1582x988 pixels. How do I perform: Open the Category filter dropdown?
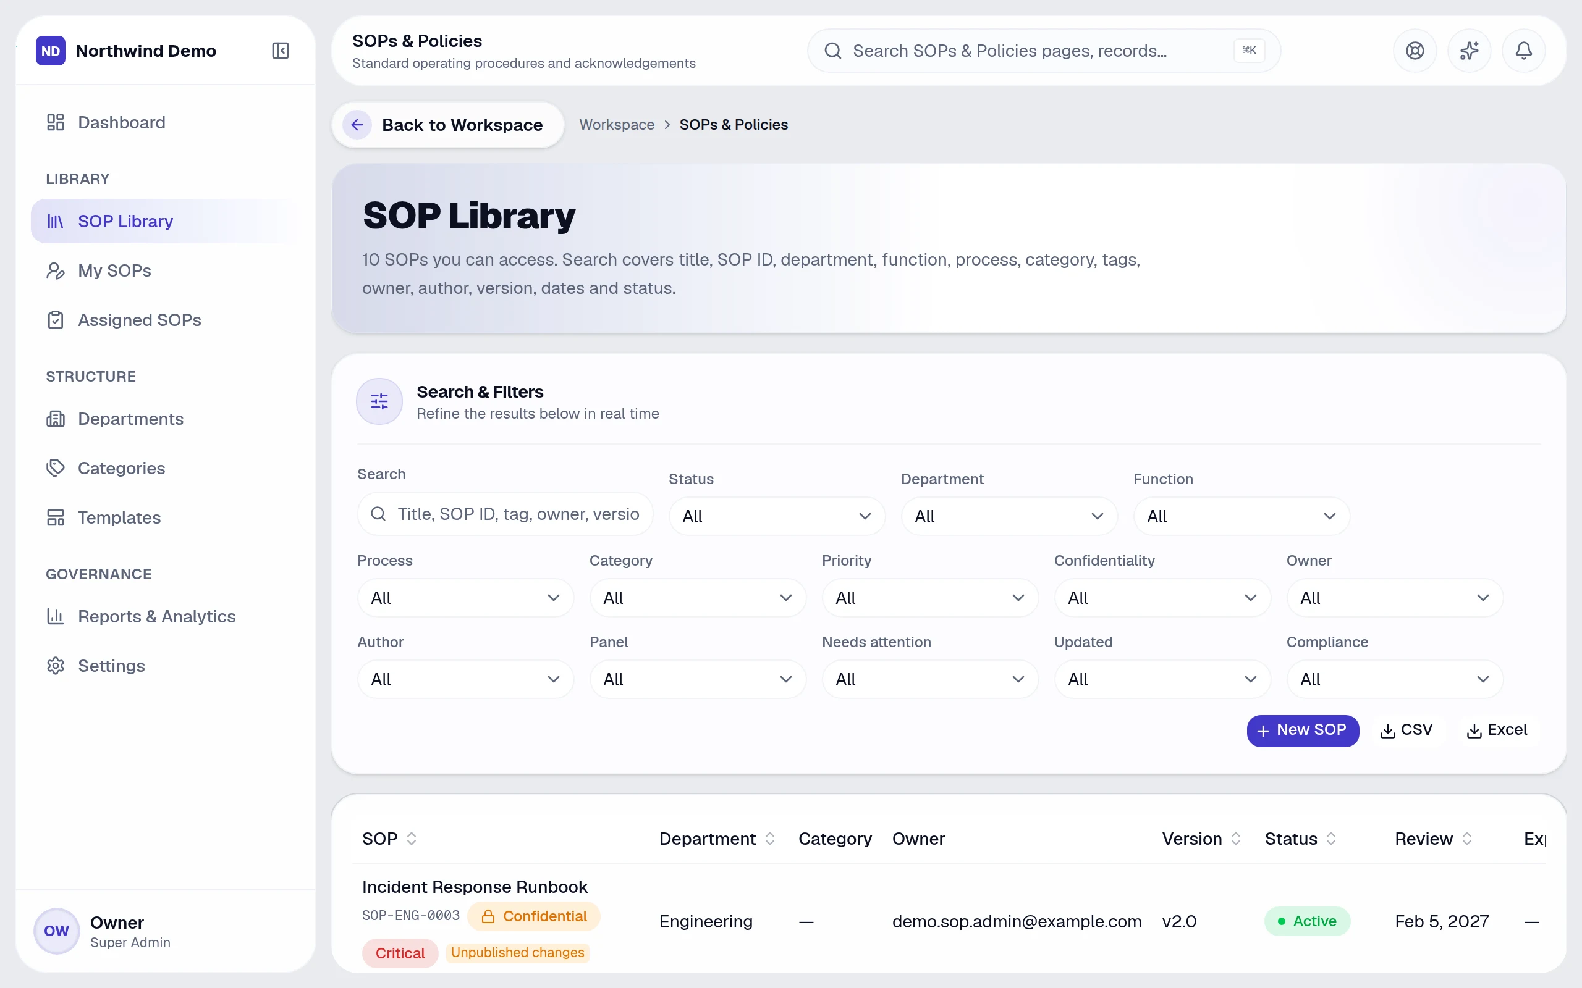pos(698,598)
